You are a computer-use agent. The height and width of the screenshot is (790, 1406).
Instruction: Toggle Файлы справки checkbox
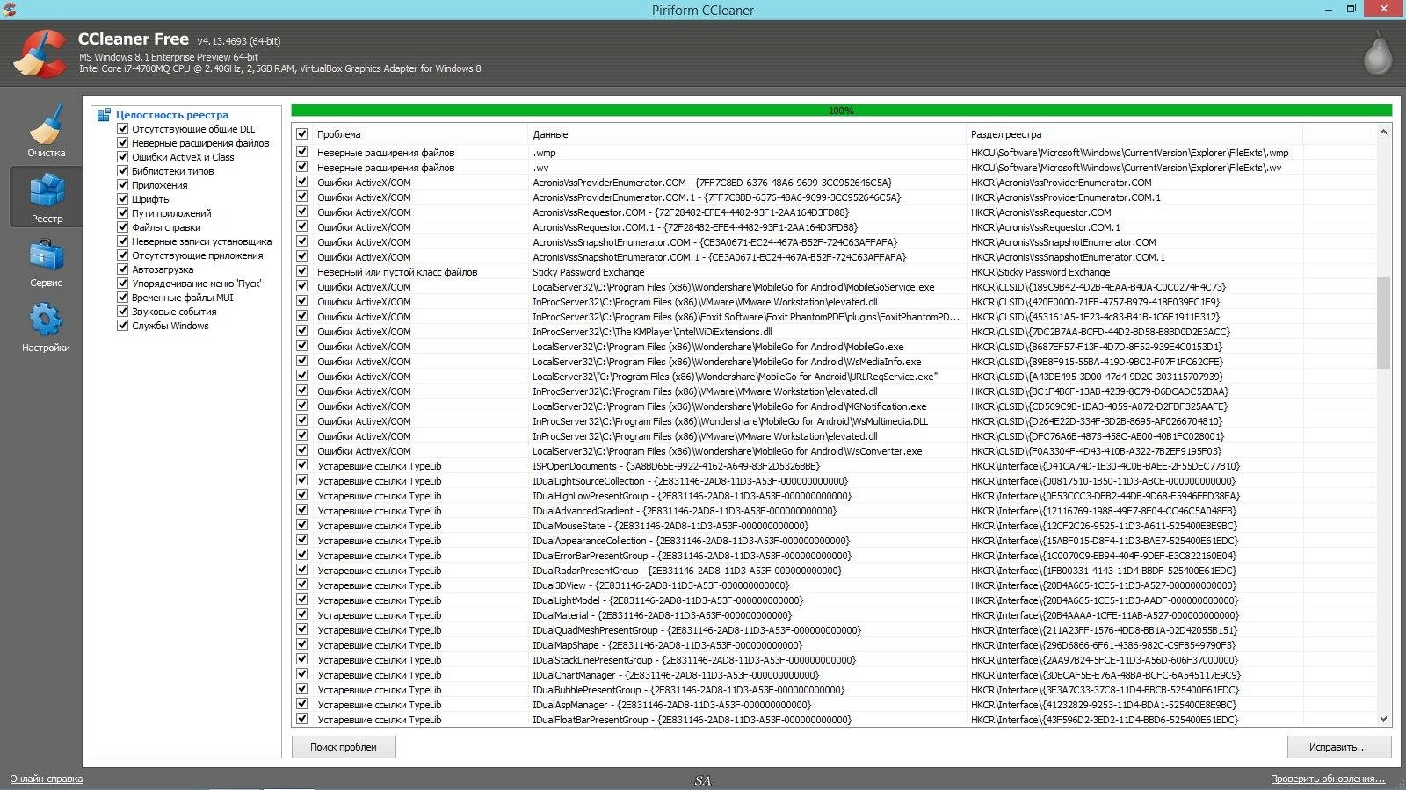(123, 227)
